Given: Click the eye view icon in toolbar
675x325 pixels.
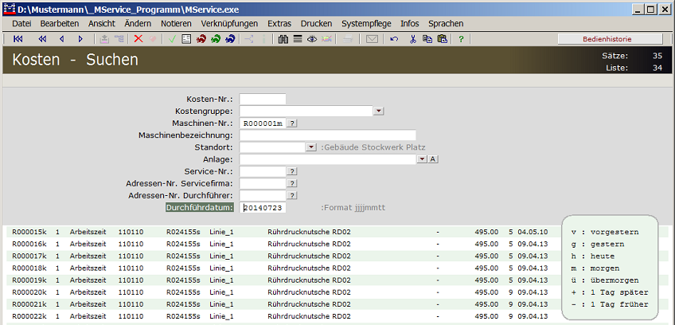Looking at the screenshot, I should tap(312, 38).
